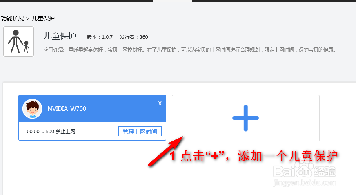This screenshot has height=195, width=356.
Task: Click the 儿童保护 breadcrumb item
Action: (x=43, y=18)
